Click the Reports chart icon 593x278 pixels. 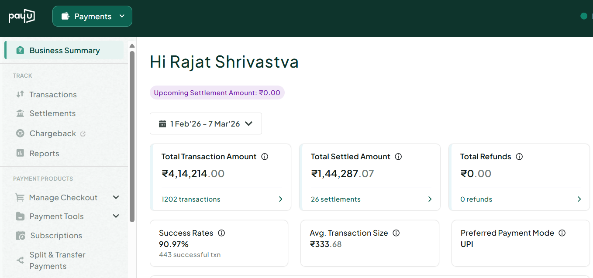coord(20,153)
